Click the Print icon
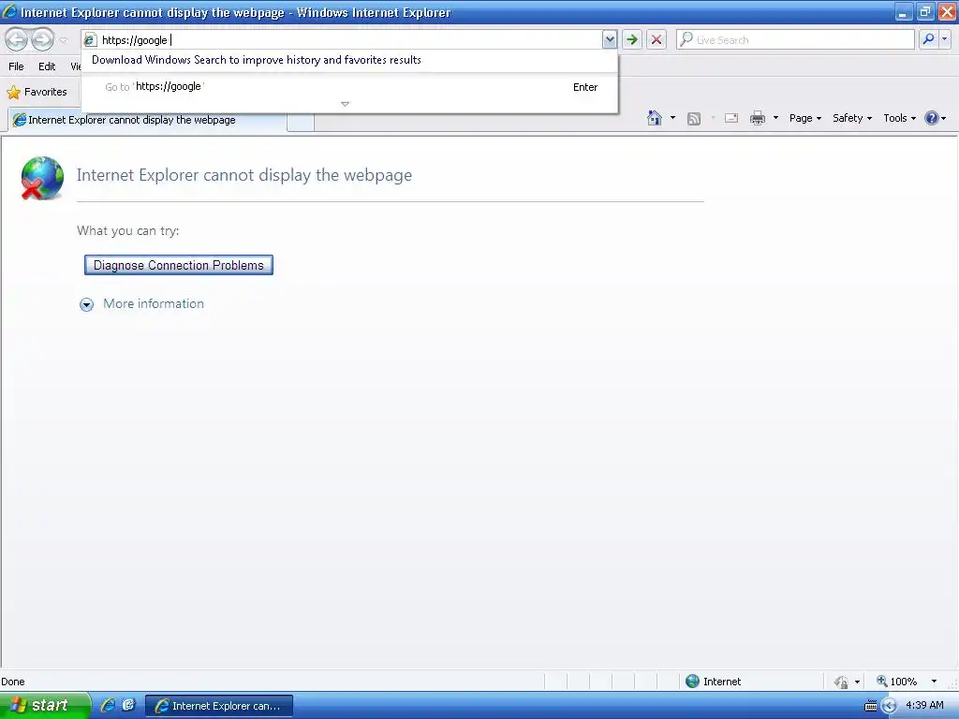 [757, 118]
